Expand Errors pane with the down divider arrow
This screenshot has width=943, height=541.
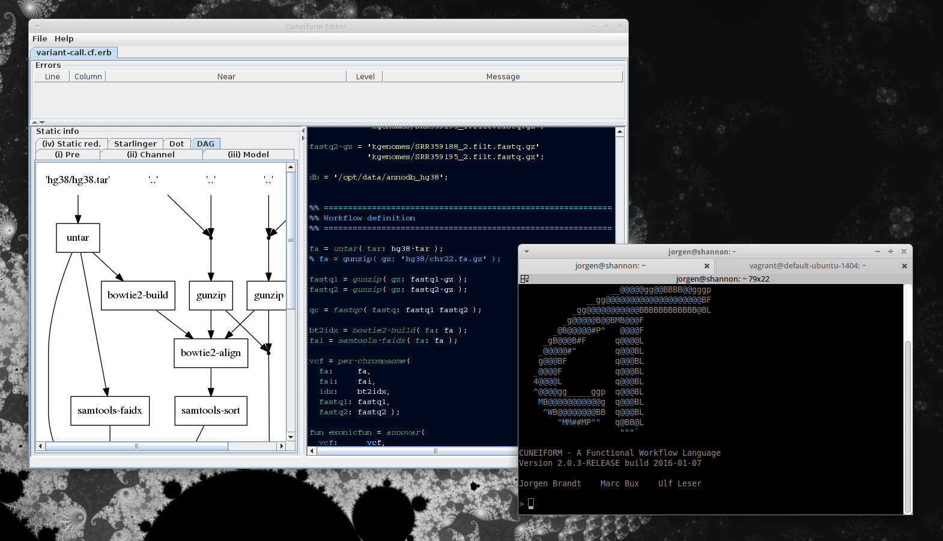[x=42, y=122]
